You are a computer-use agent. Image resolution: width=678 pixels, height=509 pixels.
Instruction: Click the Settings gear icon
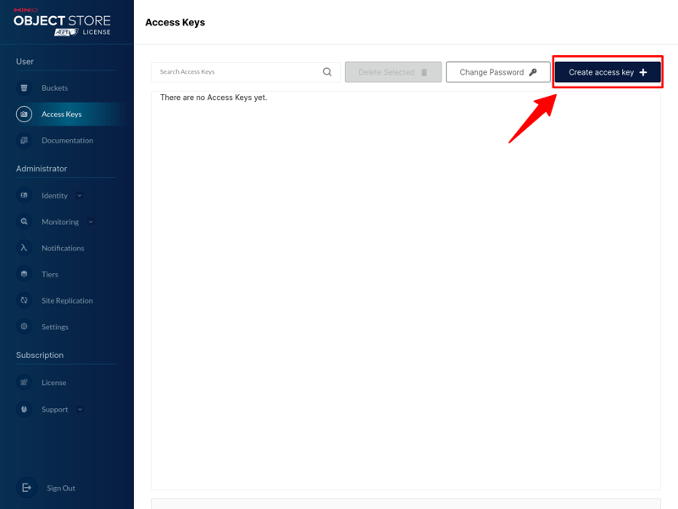[24, 327]
